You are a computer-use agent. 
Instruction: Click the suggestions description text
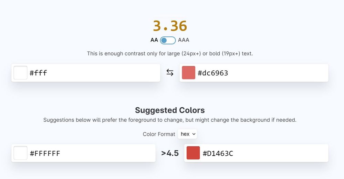pyautogui.click(x=170, y=120)
